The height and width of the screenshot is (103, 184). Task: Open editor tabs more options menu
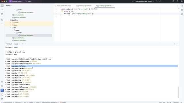pos(177,6)
